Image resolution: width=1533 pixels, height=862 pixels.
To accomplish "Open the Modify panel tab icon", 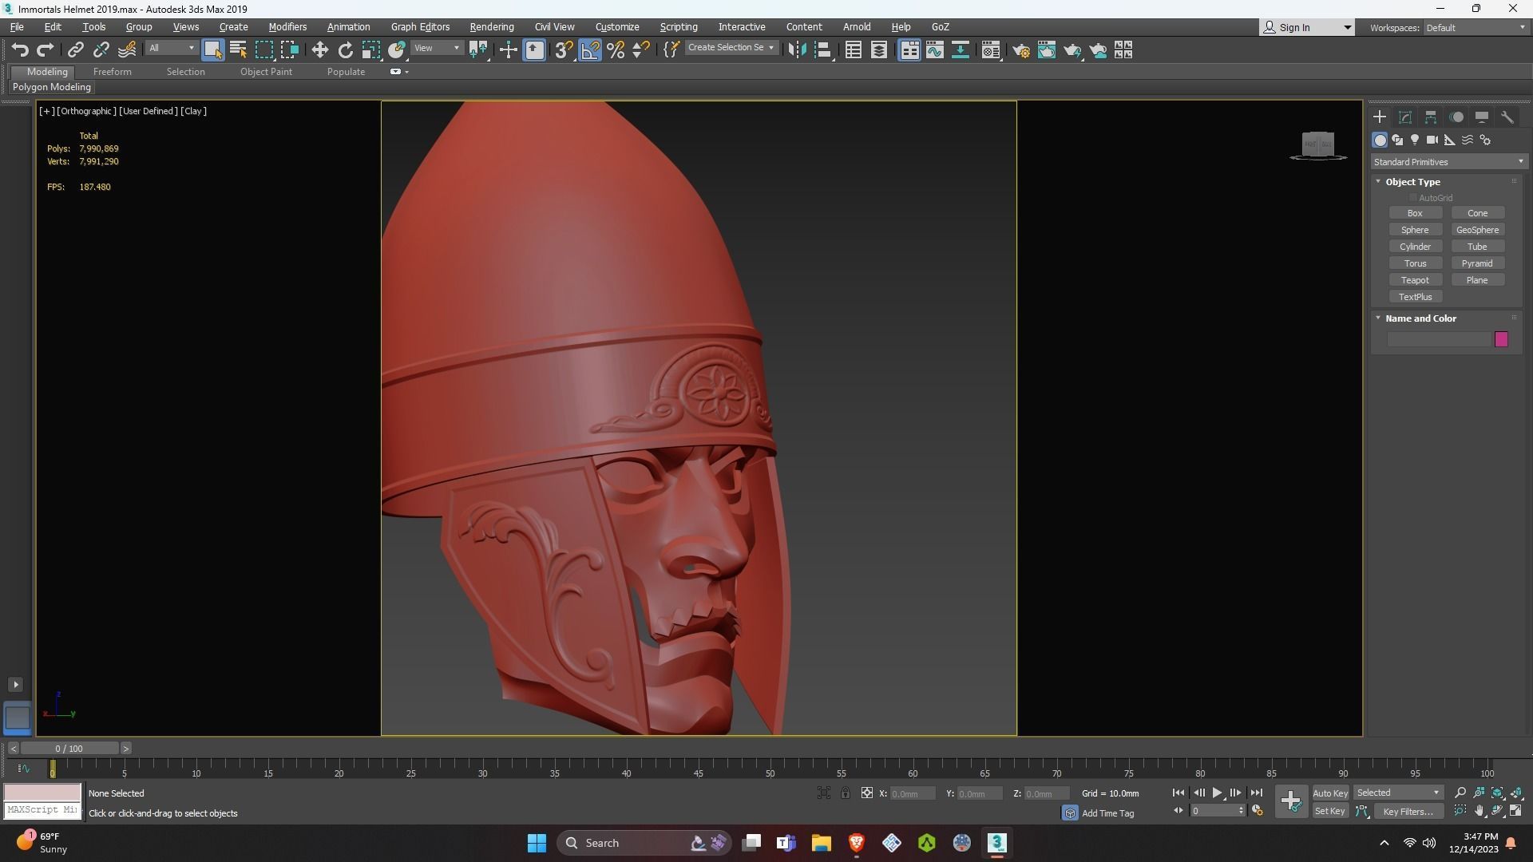I will tap(1405, 117).
